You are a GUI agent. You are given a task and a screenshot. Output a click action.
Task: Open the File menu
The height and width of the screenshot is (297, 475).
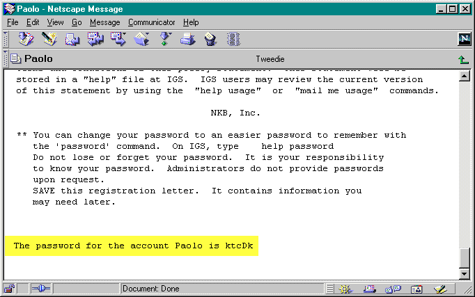13,22
